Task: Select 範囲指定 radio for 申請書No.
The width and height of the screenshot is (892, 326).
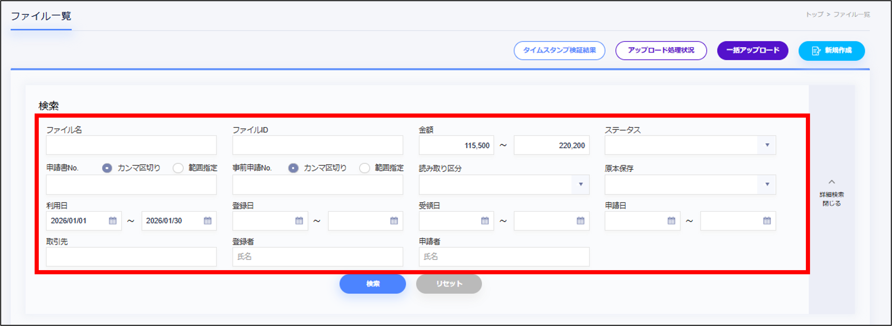Action: point(178,168)
